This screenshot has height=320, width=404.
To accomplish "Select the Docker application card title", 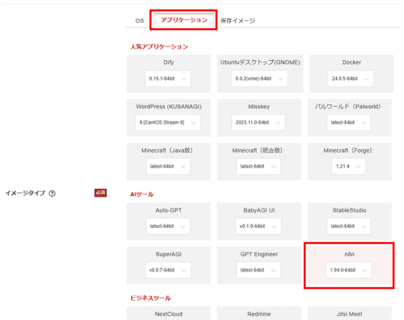I will (351, 63).
